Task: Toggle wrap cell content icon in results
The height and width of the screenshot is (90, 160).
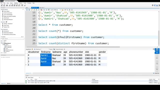Action: 64,49
